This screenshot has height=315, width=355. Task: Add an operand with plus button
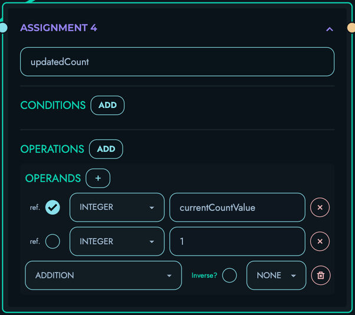pyautogui.click(x=98, y=178)
